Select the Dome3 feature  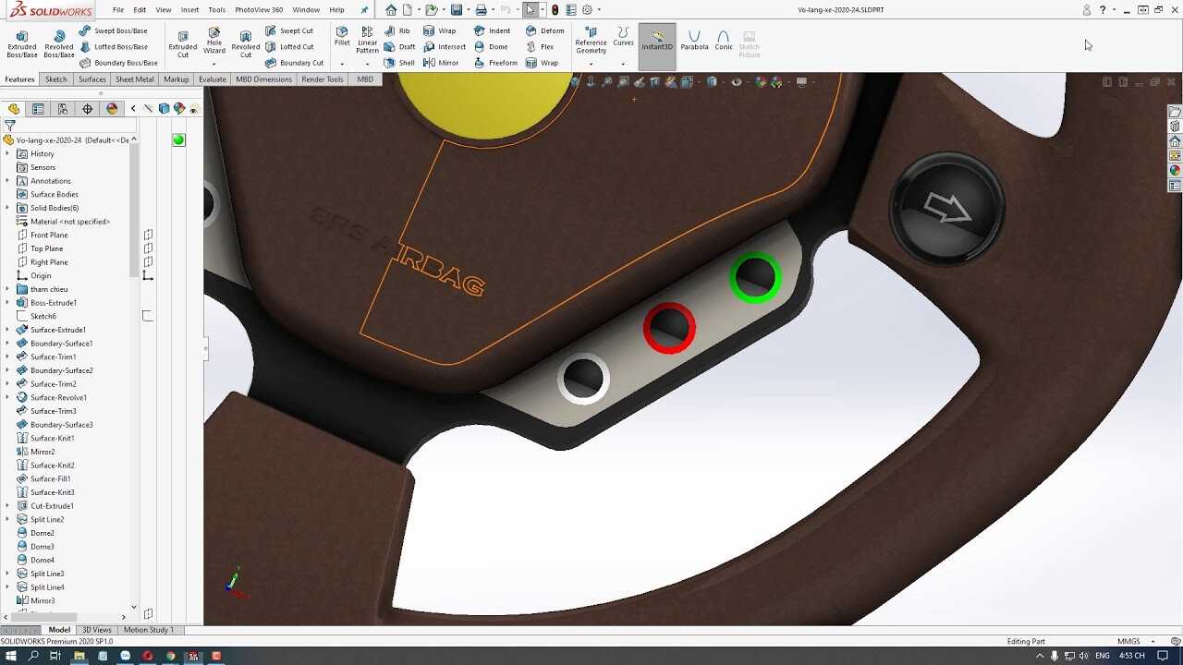point(42,547)
